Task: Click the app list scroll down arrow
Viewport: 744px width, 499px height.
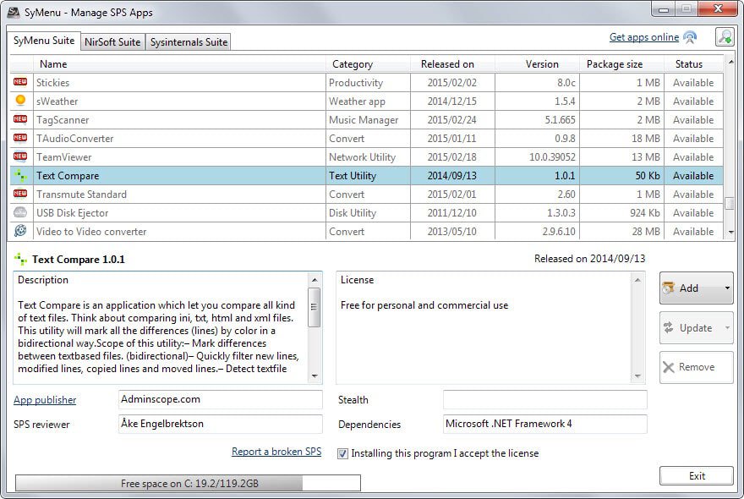Action: point(730,232)
